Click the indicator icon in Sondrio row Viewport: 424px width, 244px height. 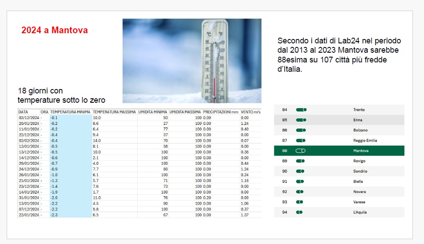[300, 171]
